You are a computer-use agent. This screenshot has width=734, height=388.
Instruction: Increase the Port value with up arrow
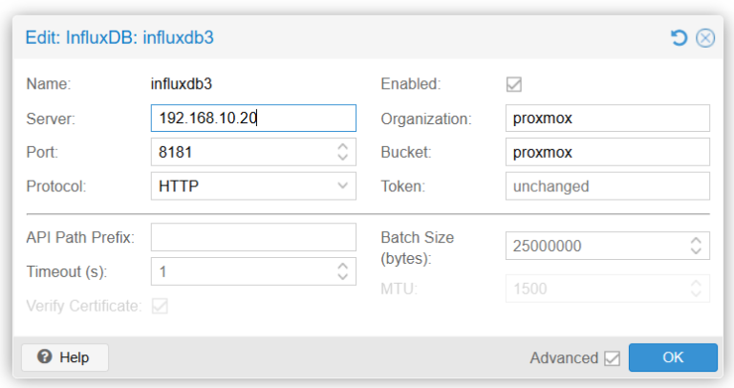pos(343,146)
